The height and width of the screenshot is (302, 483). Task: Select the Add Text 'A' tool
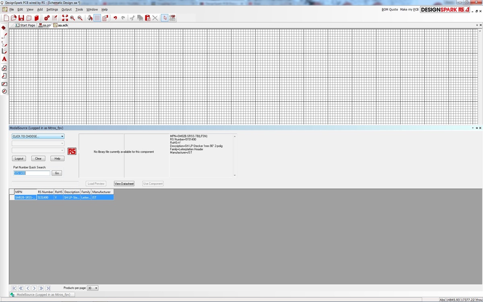click(x=4, y=59)
